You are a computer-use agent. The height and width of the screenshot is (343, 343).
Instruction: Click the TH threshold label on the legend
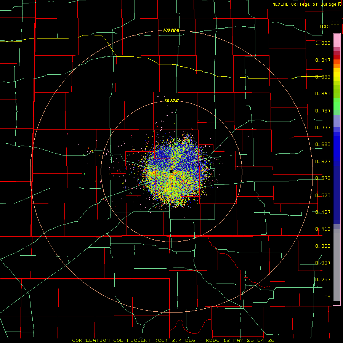[327, 297]
